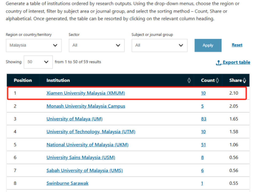Screen dimensions: 256x192
Task: Open the Region or country/territory dropdown showing Malaysia
Action: point(34,45)
